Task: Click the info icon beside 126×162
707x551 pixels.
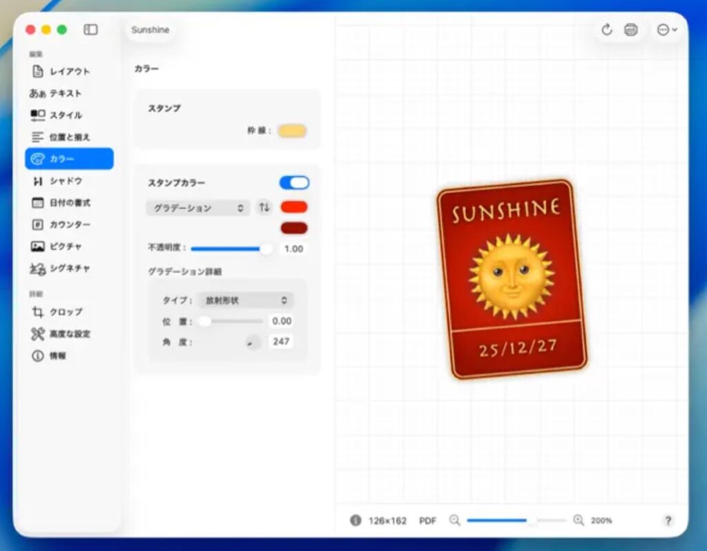Action: click(356, 521)
